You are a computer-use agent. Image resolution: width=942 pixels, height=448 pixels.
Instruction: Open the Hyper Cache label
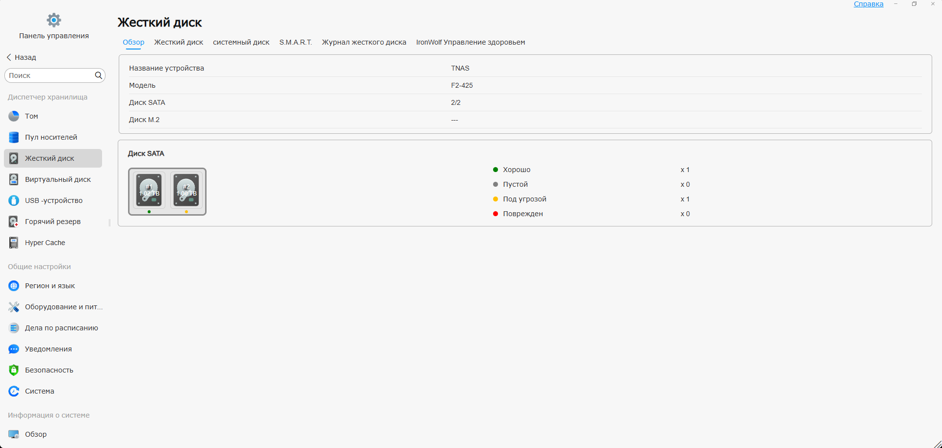(x=45, y=243)
